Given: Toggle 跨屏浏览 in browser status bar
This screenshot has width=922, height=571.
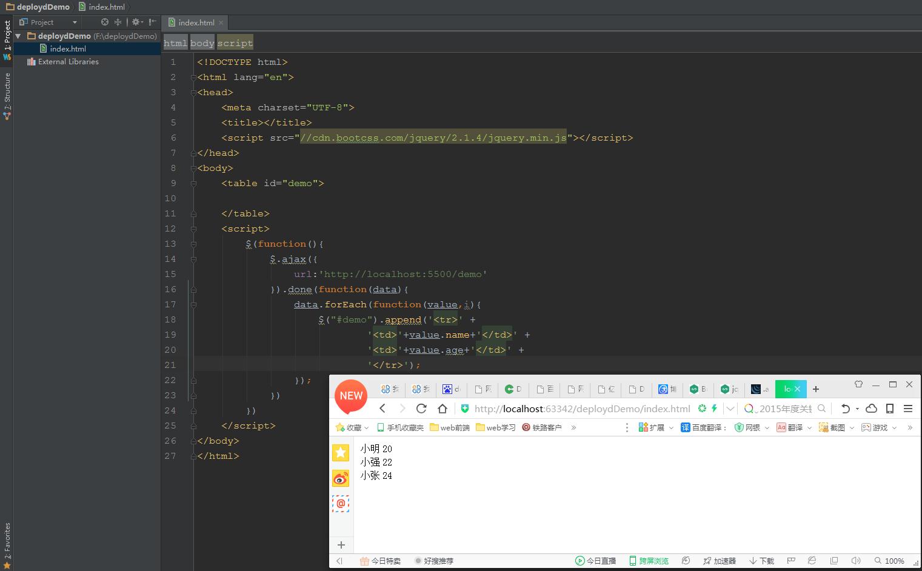Looking at the screenshot, I should point(649,561).
